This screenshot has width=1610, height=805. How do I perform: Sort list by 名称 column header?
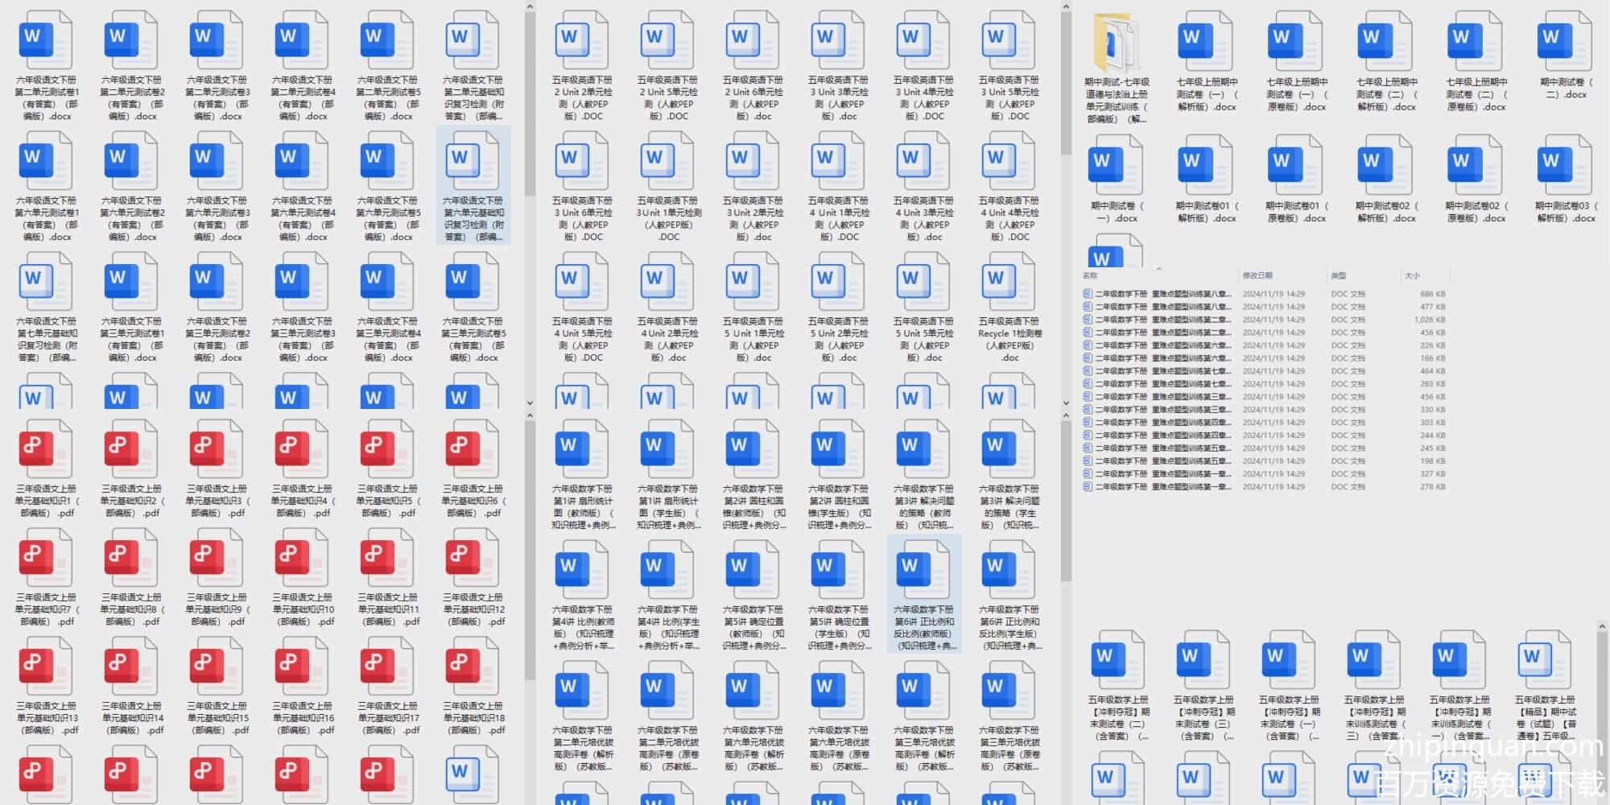(1091, 275)
